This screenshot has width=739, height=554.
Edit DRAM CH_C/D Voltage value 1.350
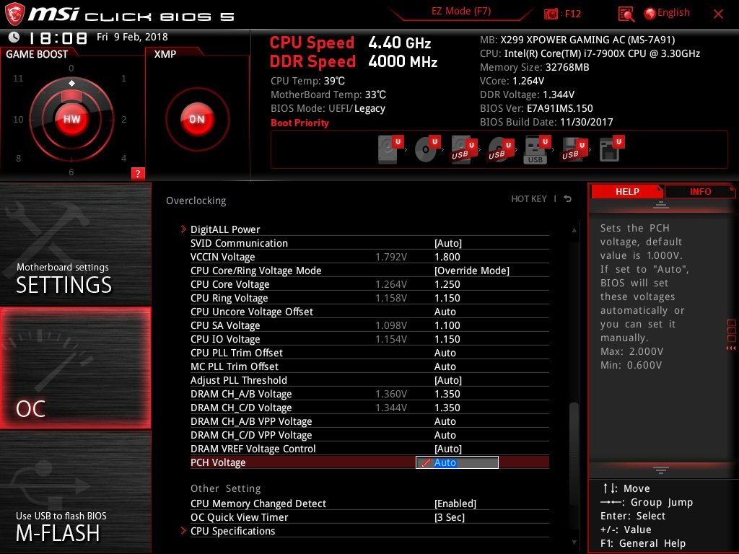coord(447,408)
